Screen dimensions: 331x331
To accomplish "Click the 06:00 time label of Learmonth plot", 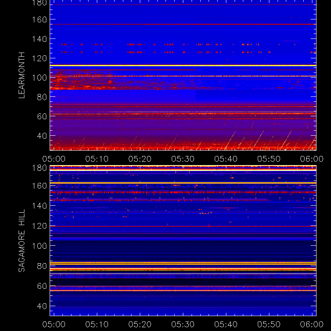I will click(312, 159).
